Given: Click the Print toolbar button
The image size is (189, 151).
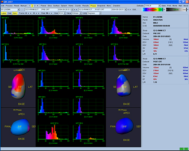Looking at the screenshot, I should pos(169,6).
